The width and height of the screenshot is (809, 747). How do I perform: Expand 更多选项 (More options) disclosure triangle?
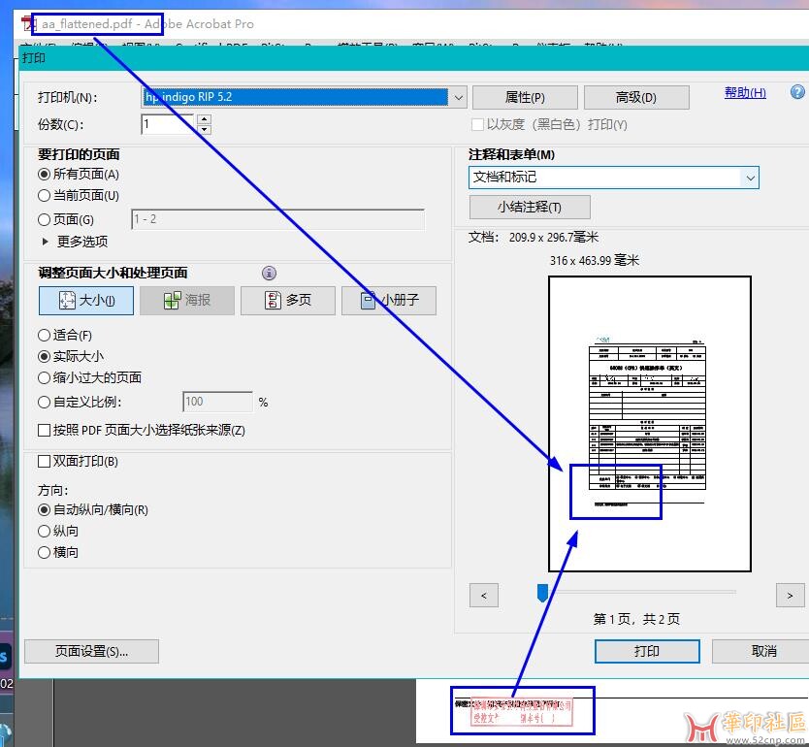(45, 242)
